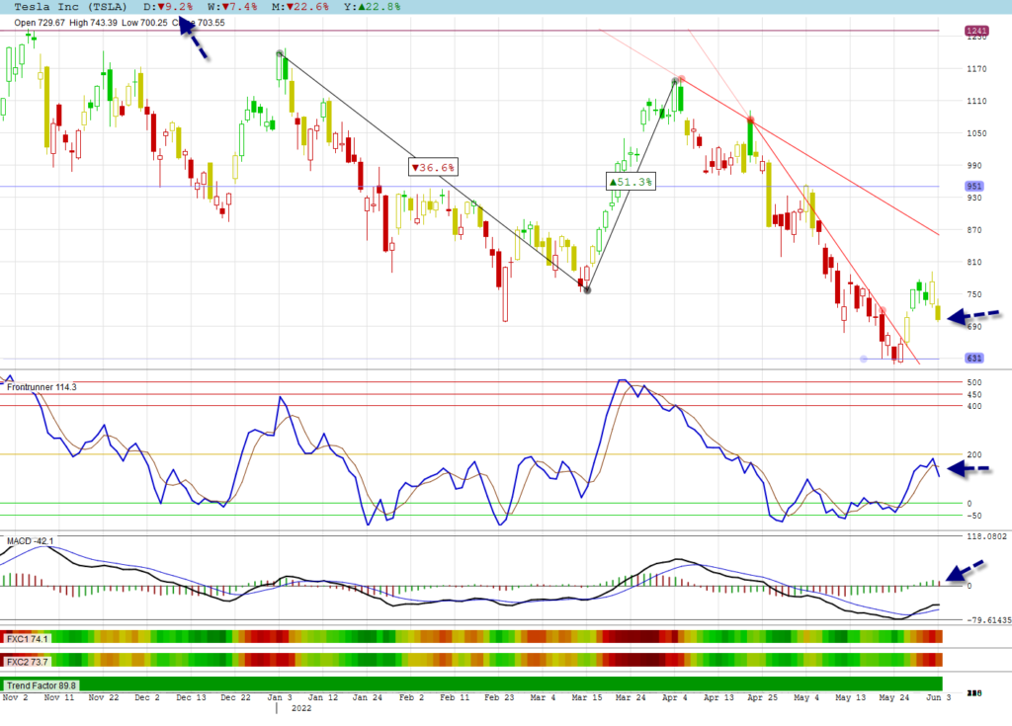Screen dimensions: 1012x726
Task: Select trendline anchor at March 15 low
Action: [587, 290]
